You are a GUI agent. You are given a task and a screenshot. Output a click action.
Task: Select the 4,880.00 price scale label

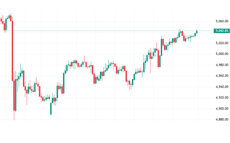tap(222, 120)
